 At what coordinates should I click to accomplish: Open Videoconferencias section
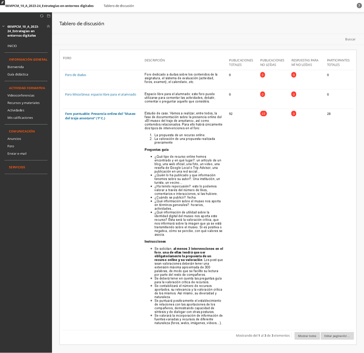pos(21,96)
